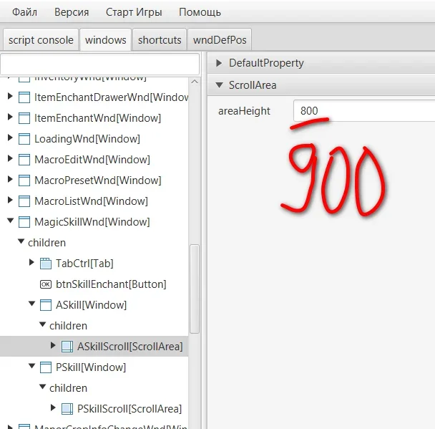Collapse the ScrollArea section

[x=219, y=85]
